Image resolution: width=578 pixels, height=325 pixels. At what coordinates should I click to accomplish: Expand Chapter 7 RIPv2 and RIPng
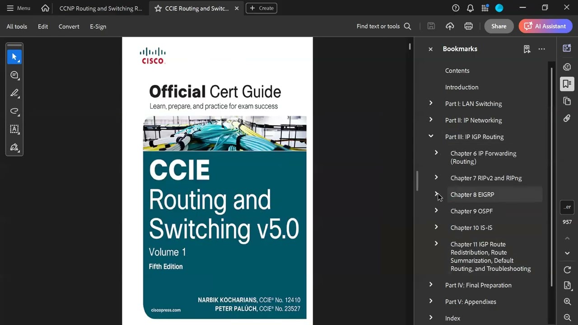pyautogui.click(x=436, y=177)
